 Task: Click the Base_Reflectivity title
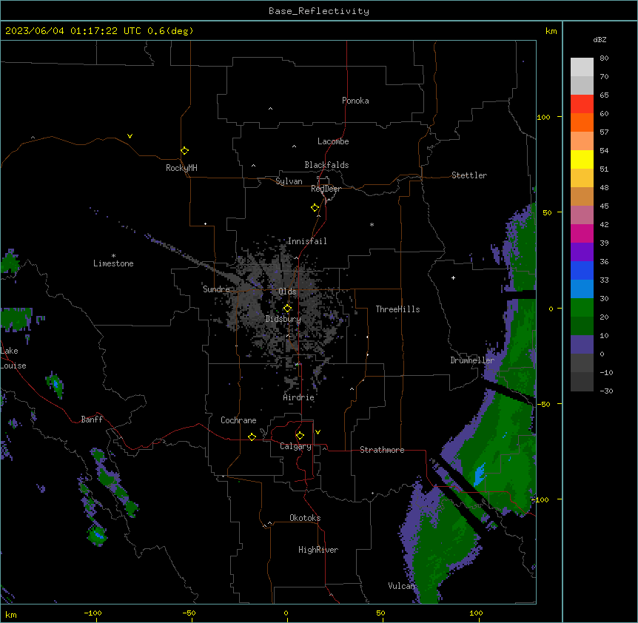click(319, 11)
